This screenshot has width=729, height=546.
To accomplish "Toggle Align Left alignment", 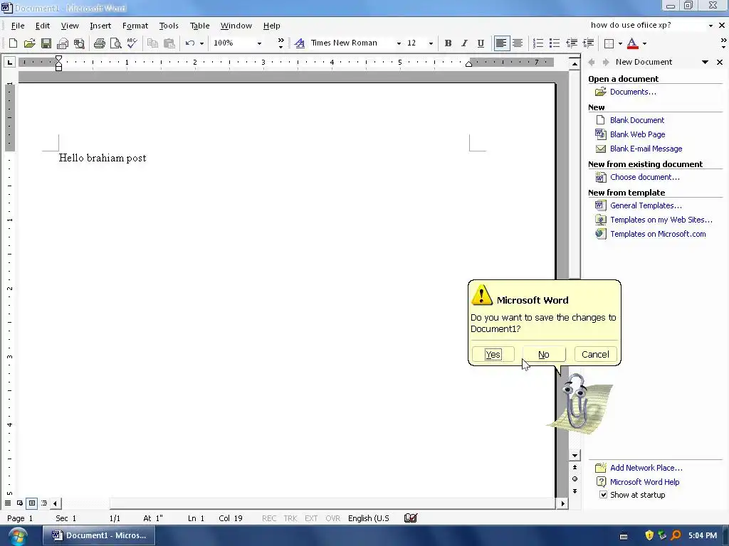I will [501, 43].
